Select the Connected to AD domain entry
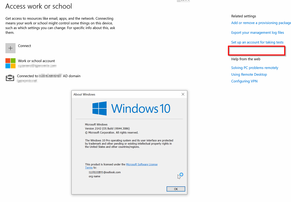The width and height of the screenshot is (291, 202). pyautogui.click(x=43, y=78)
